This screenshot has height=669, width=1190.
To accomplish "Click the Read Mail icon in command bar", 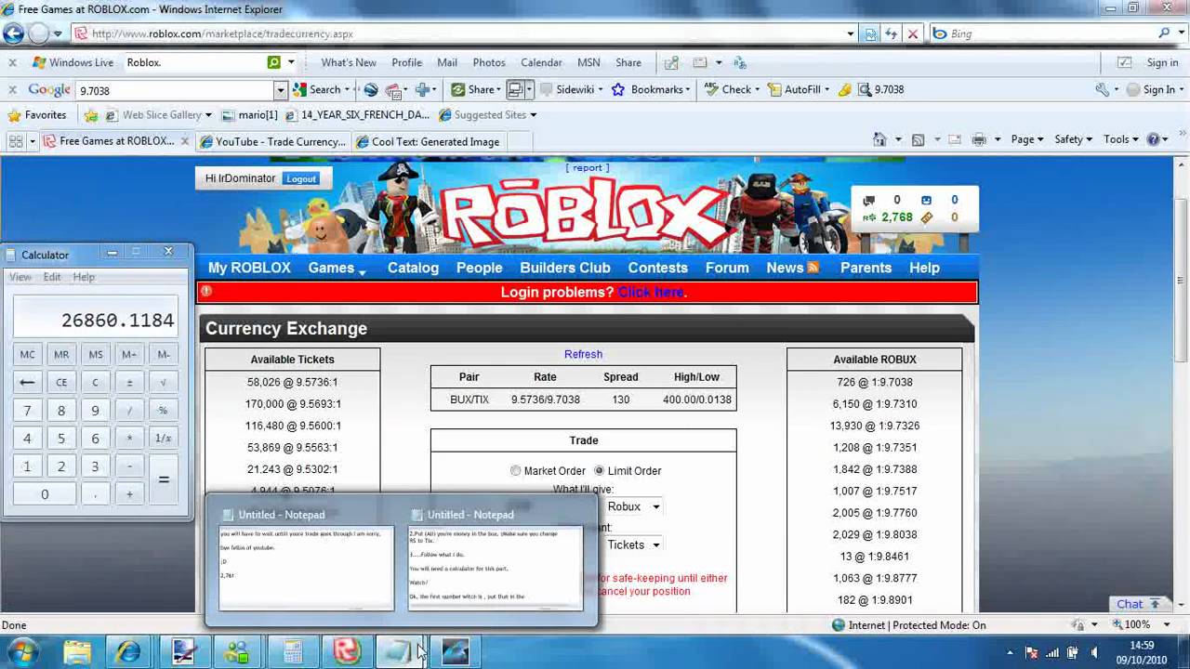I will [x=954, y=139].
